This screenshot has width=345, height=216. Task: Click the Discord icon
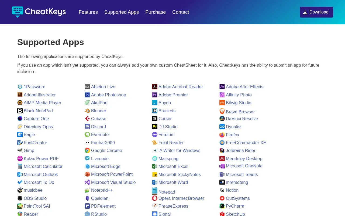(x=87, y=127)
